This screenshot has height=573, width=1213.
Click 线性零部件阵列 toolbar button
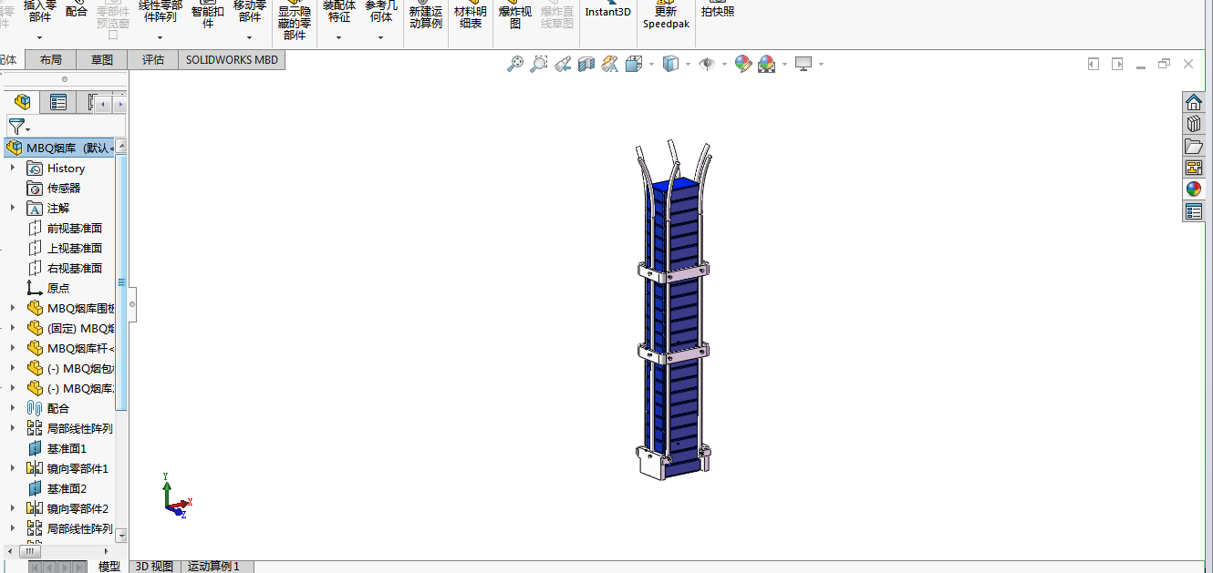[161, 11]
